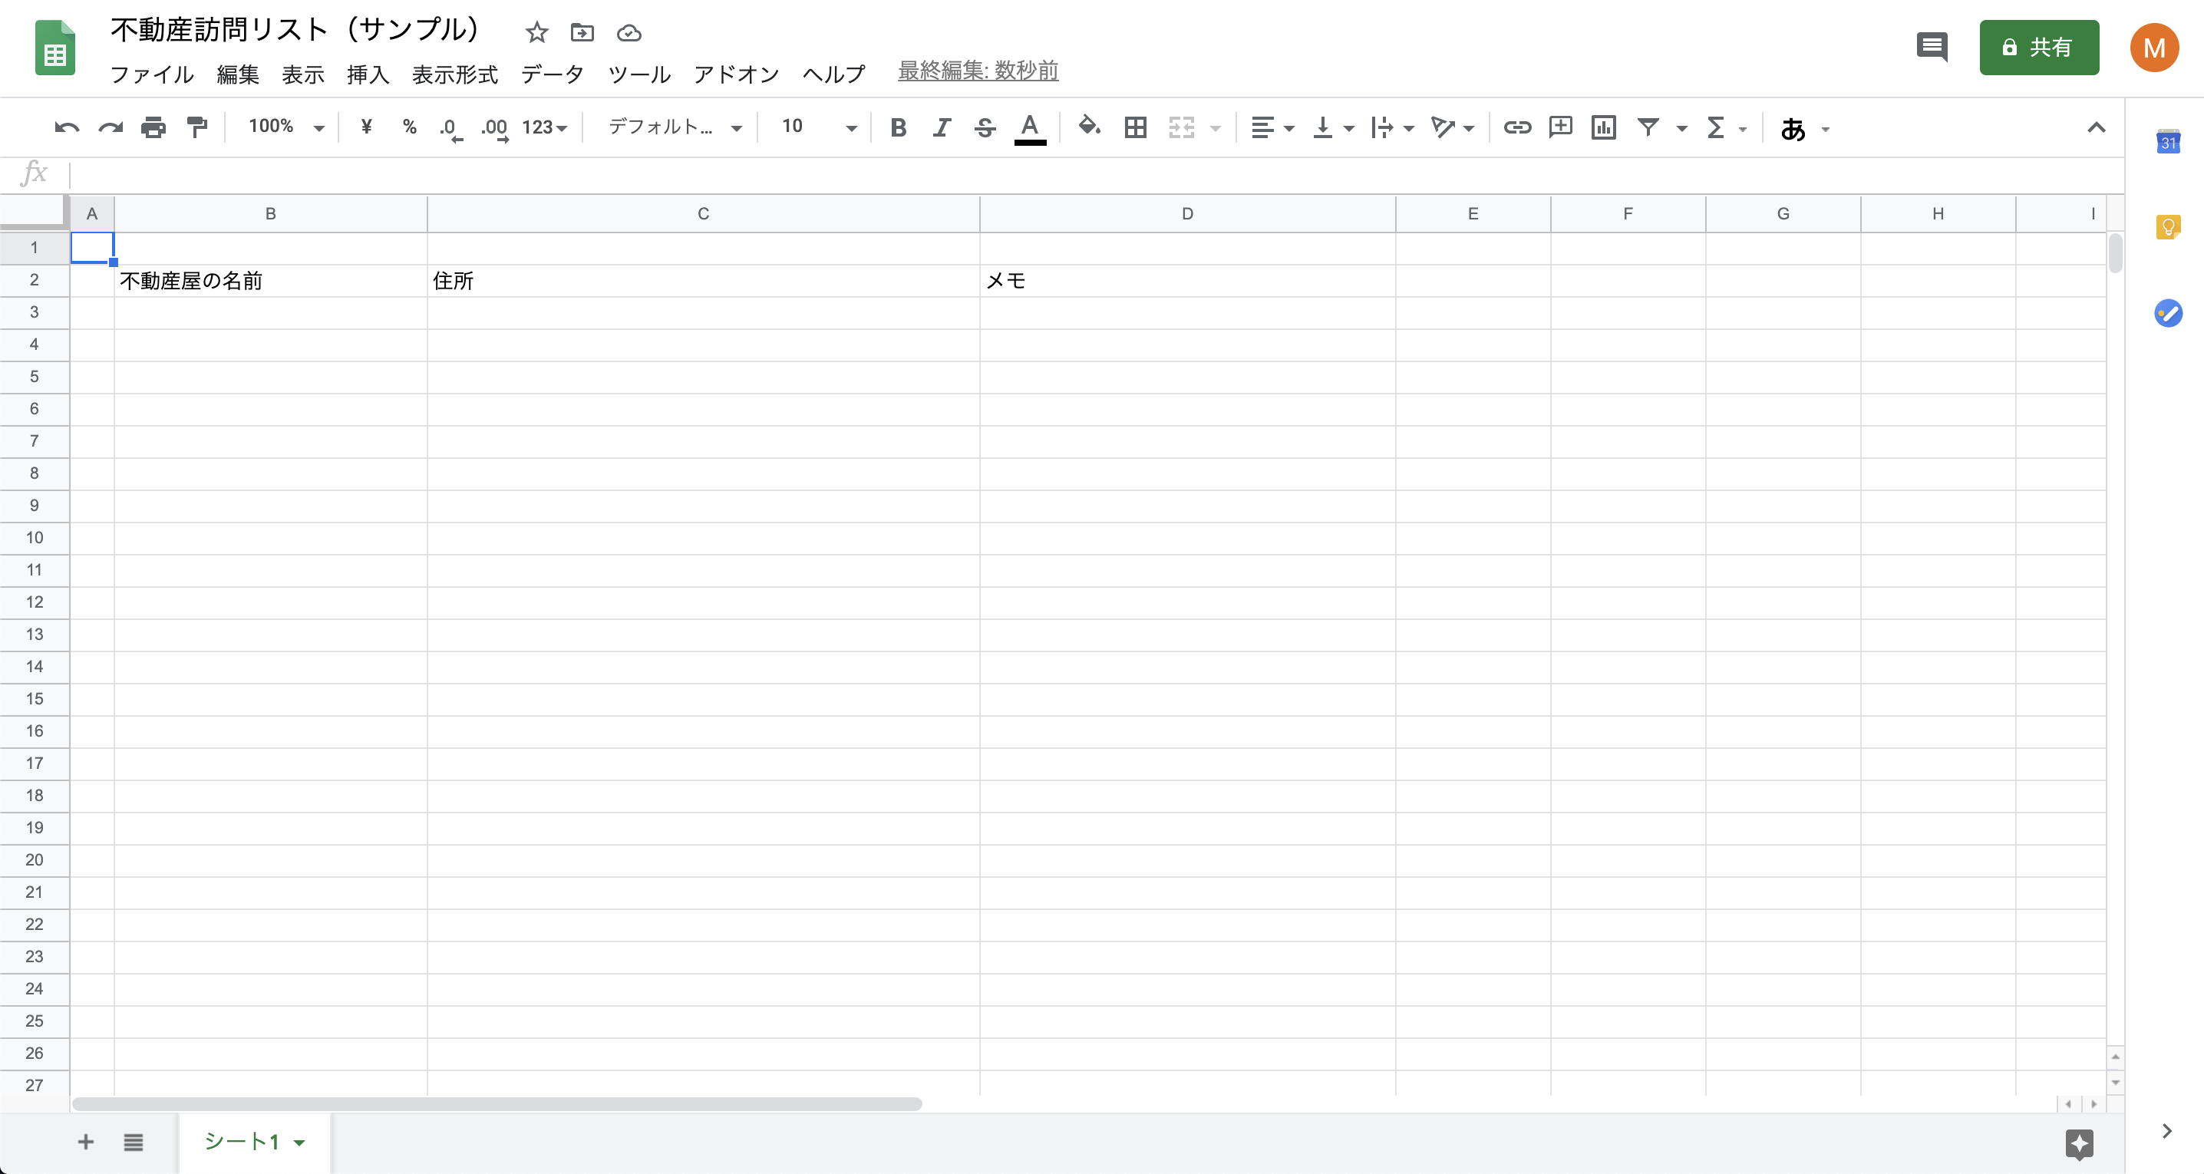The width and height of the screenshot is (2204, 1174).
Task: Open input tools あ button
Action: [x=1793, y=129]
